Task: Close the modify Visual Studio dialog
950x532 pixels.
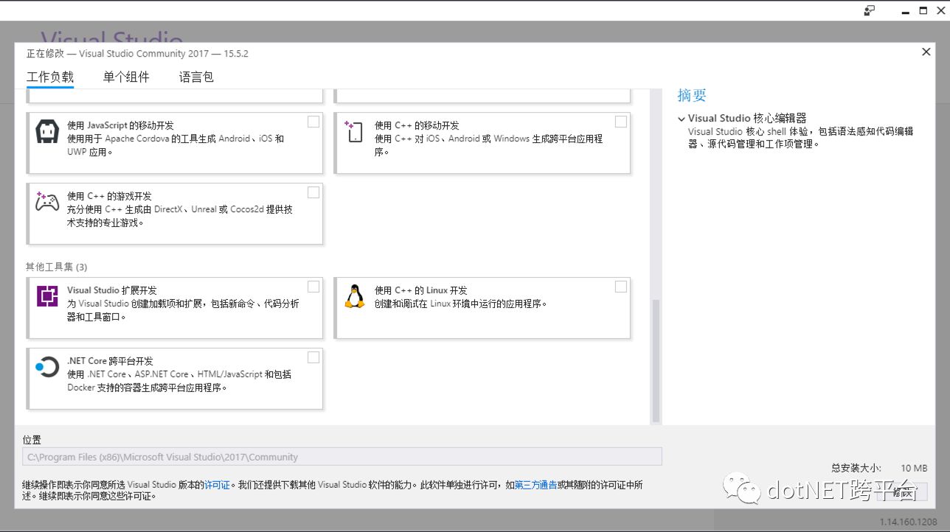Action: click(926, 52)
